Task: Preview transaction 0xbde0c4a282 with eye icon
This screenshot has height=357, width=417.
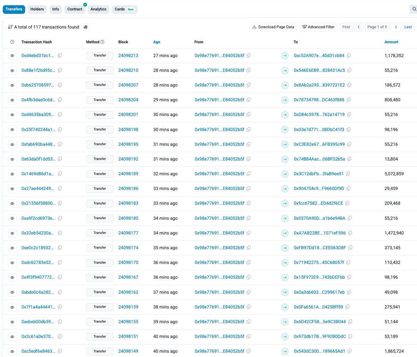Action: [x=12, y=292]
